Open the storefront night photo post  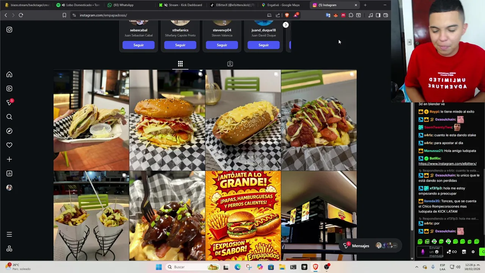[319, 216]
